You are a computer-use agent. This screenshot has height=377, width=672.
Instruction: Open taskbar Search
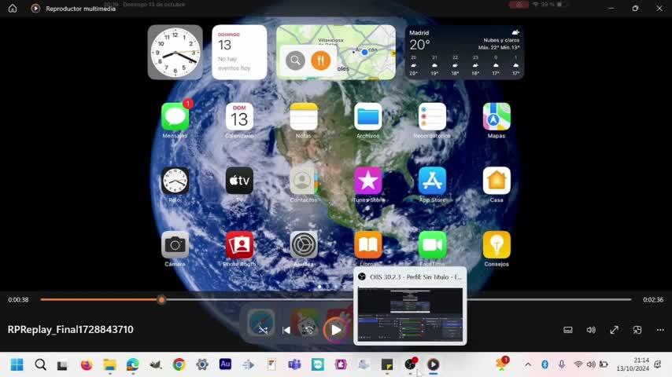click(x=40, y=364)
